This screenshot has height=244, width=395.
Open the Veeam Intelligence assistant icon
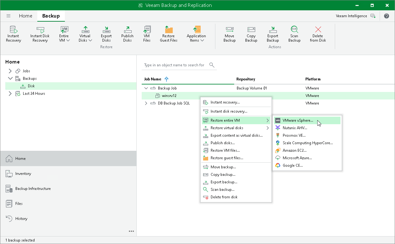[373, 16]
